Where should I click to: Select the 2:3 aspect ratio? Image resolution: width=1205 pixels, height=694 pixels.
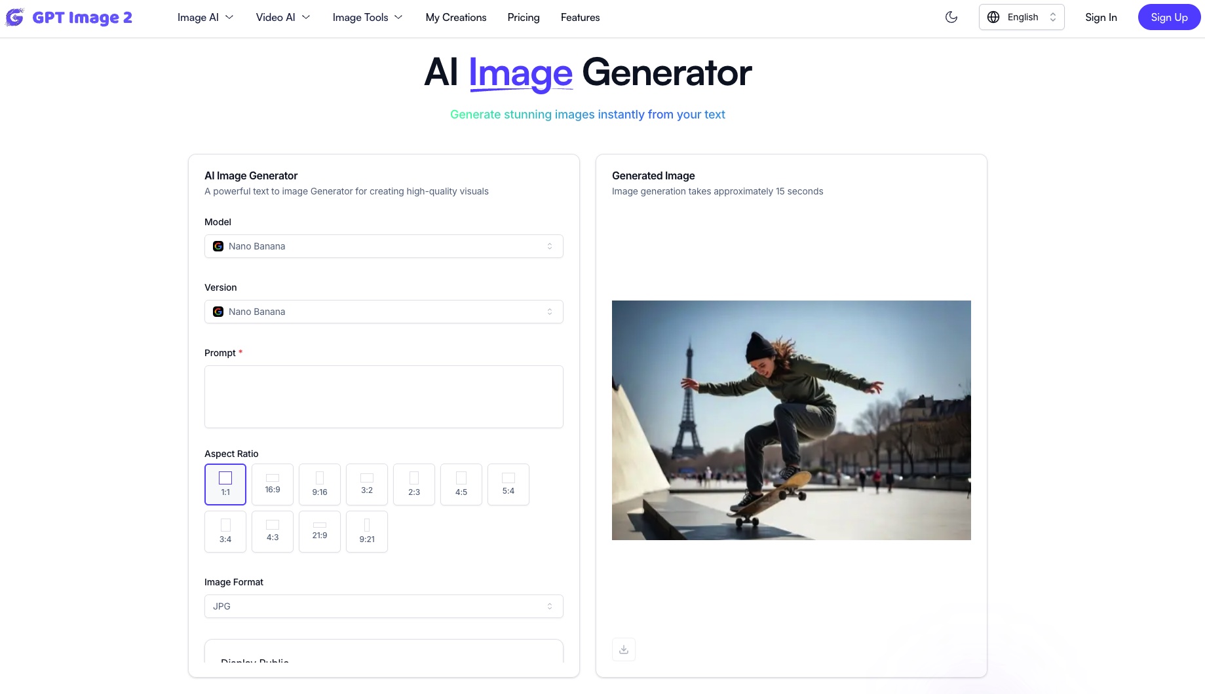pyautogui.click(x=414, y=484)
